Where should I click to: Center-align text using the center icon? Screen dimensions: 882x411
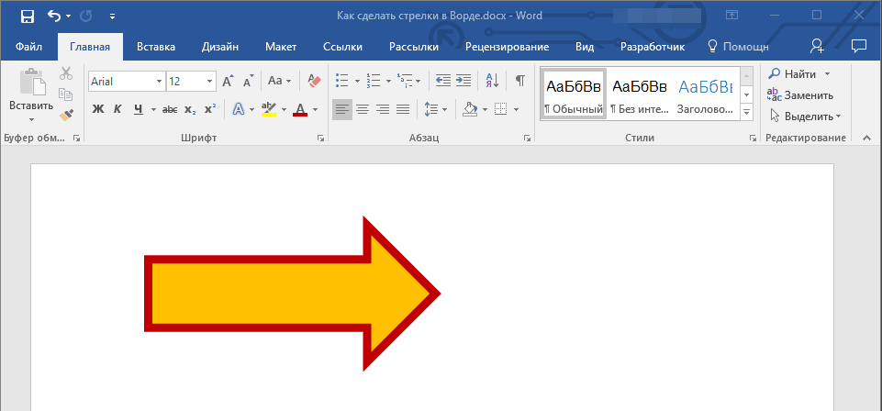[363, 109]
